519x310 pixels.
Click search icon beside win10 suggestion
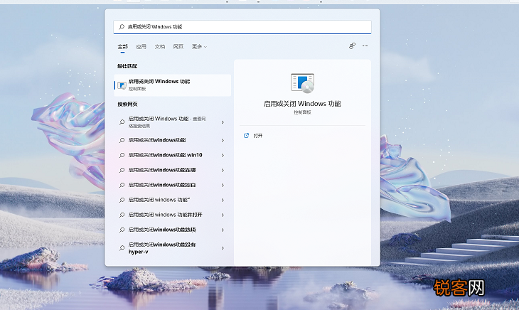pos(122,155)
